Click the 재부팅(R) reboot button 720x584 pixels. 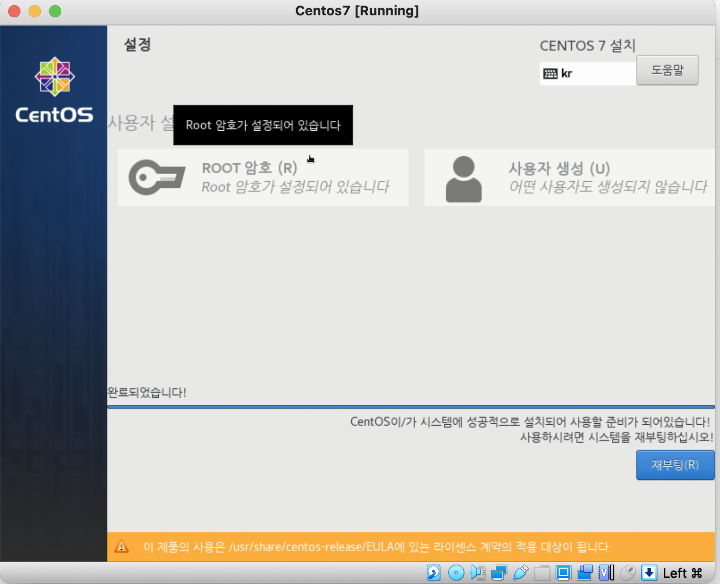point(675,465)
